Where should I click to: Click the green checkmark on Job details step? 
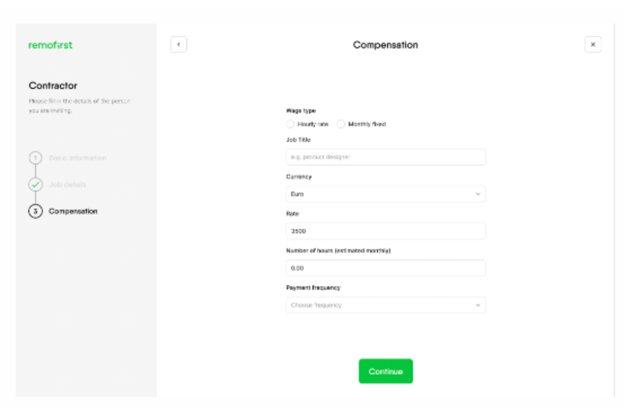(x=36, y=184)
